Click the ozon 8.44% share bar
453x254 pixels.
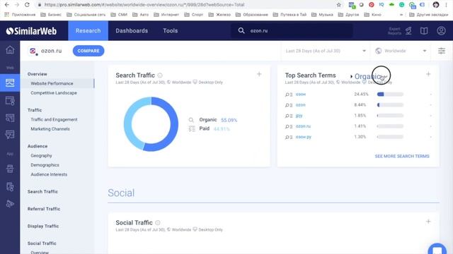(x=390, y=105)
